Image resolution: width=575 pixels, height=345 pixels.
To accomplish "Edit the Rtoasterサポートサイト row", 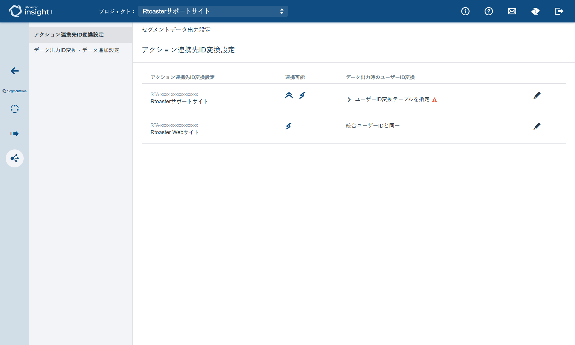I will pos(537,96).
